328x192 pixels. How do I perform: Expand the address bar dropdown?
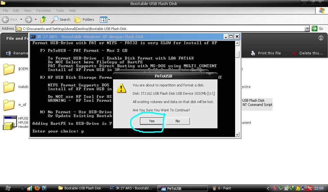click(307, 28)
